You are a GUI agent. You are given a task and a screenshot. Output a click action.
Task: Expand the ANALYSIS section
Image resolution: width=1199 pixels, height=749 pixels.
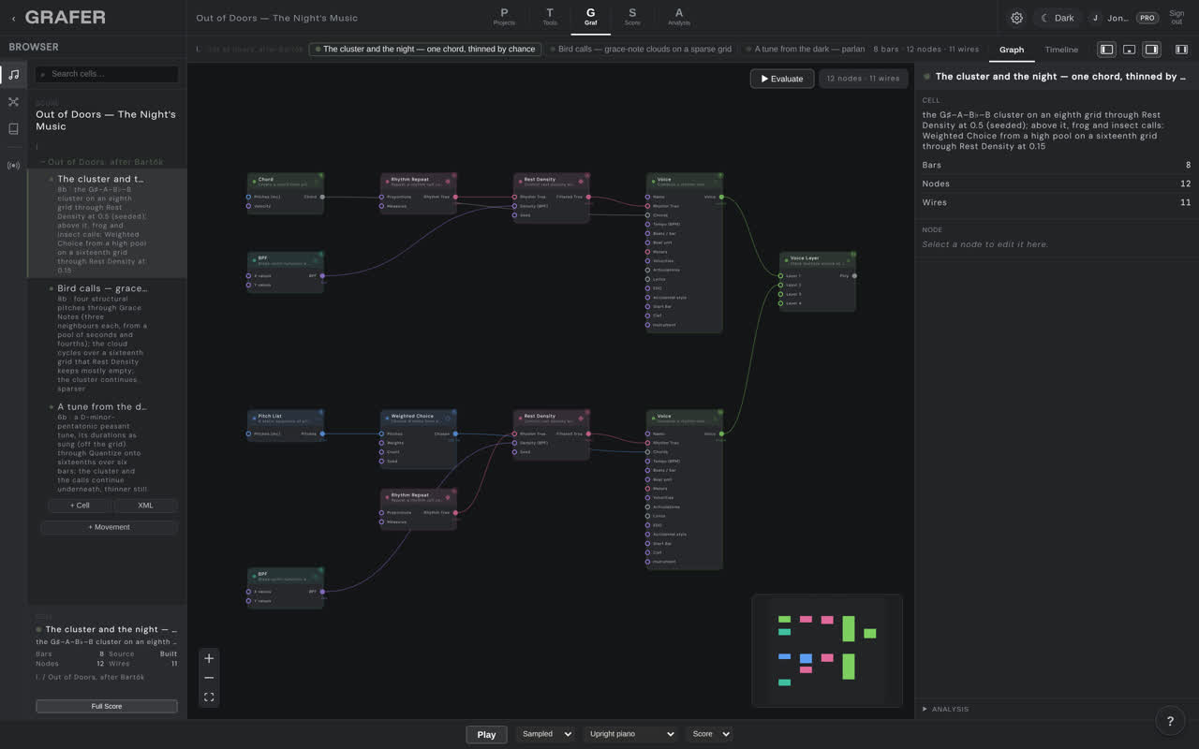(x=946, y=709)
